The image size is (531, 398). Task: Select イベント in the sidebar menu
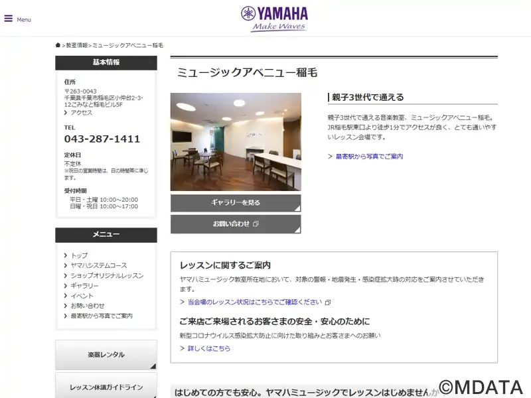tap(82, 296)
